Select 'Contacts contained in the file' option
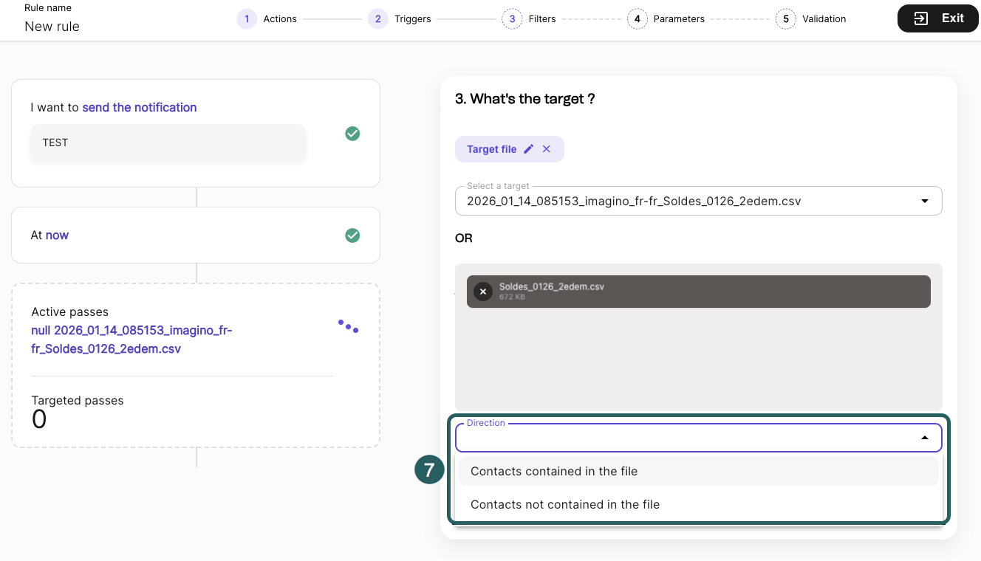This screenshot has width=981, height=561. 556,471
